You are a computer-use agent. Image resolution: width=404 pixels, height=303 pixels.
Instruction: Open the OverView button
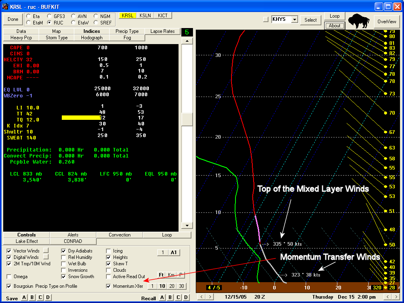pyautogui.click(x=387, y=22)
